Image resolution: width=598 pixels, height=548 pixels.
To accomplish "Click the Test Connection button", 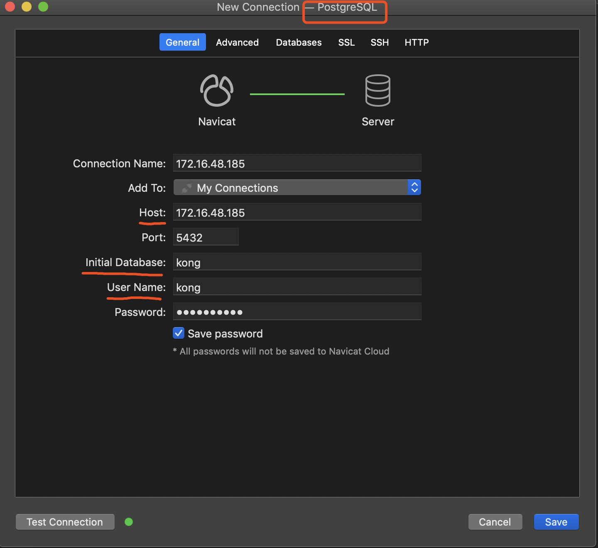I will tap(65, 522).
